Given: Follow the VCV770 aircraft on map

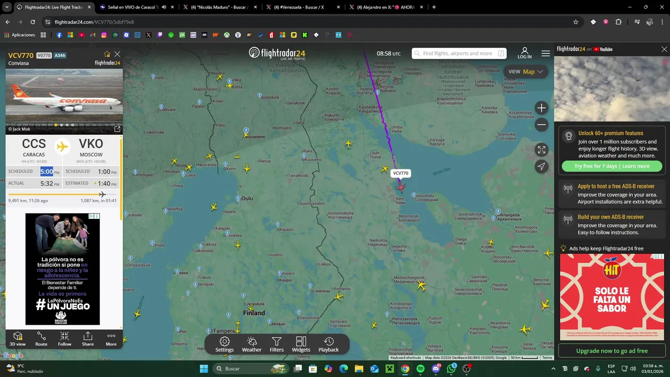Looking at the screenshot, I should pyautogui.click(x=64, y=339).
